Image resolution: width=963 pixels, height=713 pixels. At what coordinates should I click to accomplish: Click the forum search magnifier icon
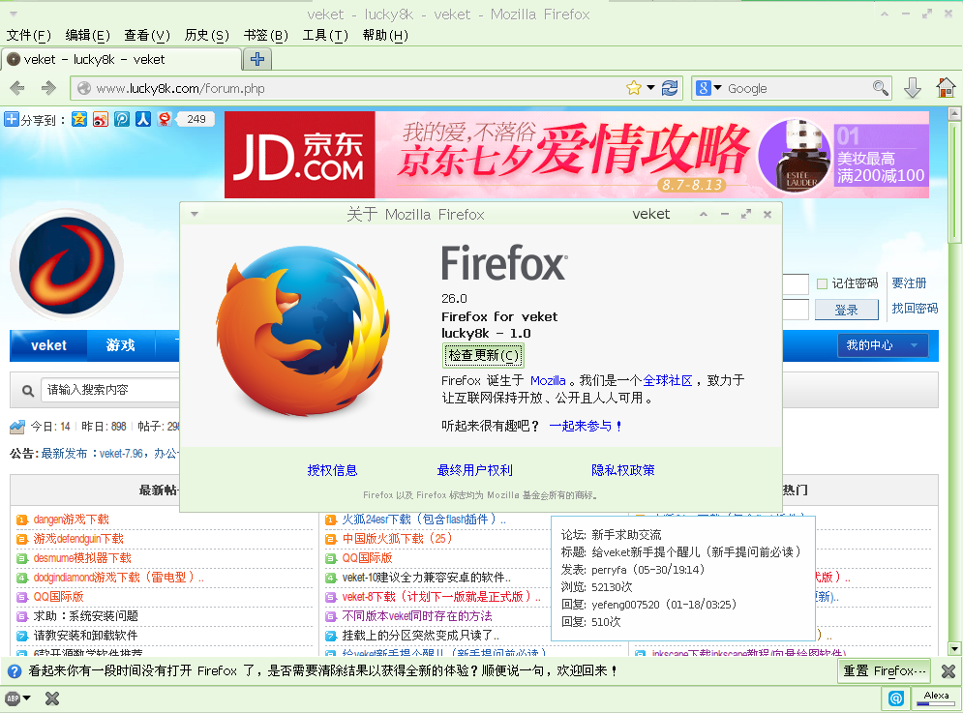(28, 391)
